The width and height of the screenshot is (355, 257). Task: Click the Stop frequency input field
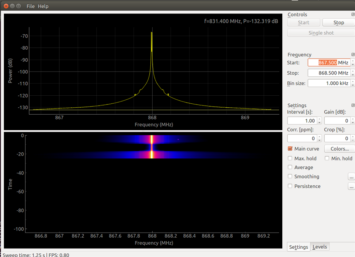point(329,73)
